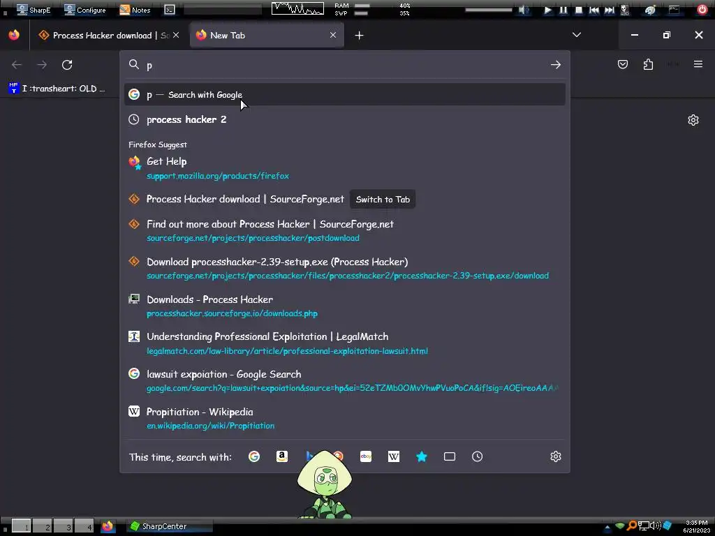This screenshot has width=715, height=536.
Task: Search this time with Amazon
Action: [282, 456]
